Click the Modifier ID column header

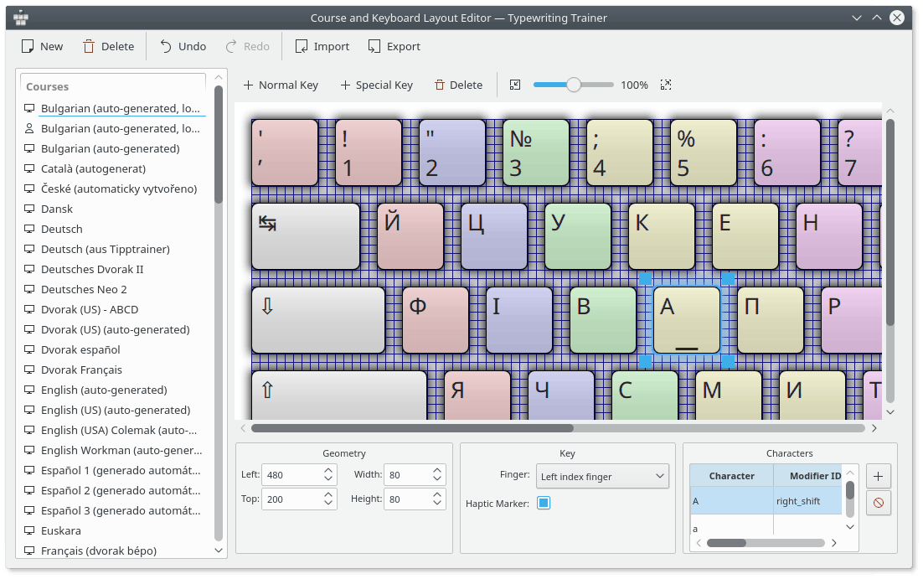tap(807, 476)
